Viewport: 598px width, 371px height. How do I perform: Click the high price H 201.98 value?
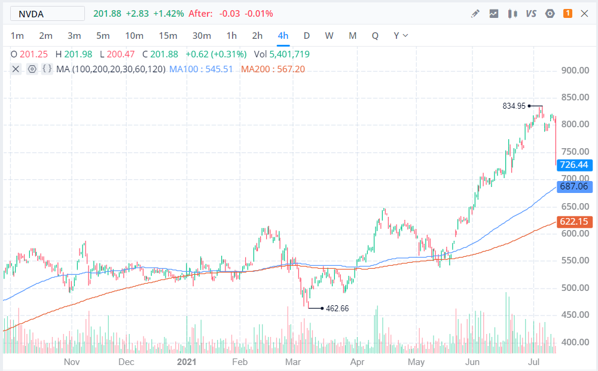(74, 54)
